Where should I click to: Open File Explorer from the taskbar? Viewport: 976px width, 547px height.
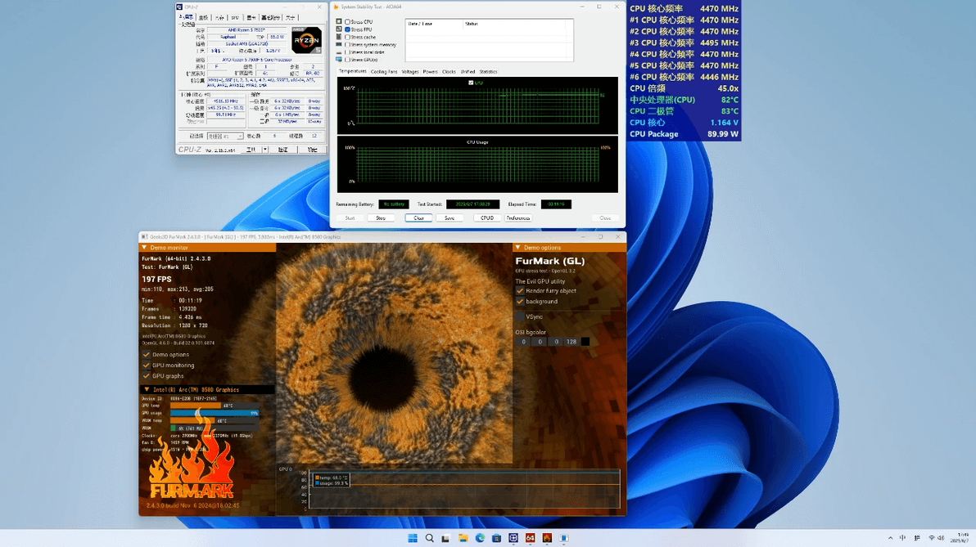tap(463, 538)
